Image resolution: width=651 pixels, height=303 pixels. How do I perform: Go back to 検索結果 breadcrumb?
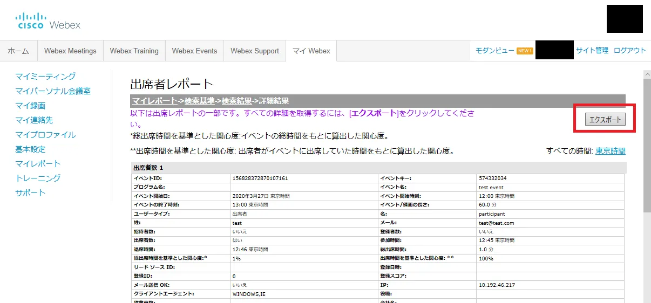236,101
